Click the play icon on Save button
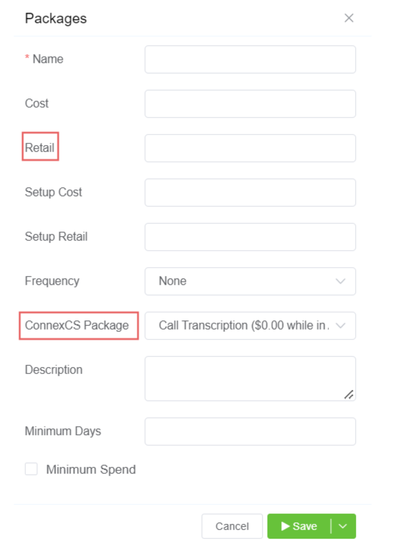Screen dimensions: 413x542 285,526
